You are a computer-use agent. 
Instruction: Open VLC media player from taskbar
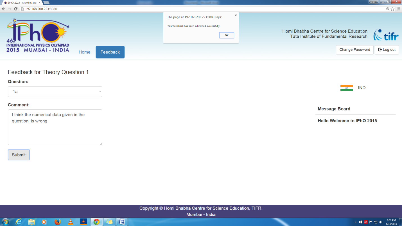click(71, 222)
